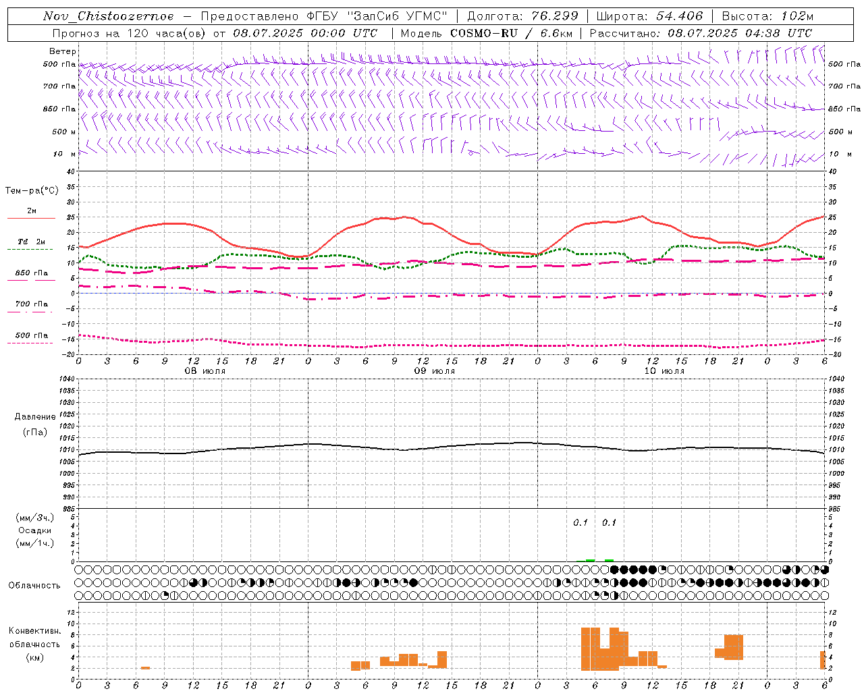Click the '10 м' wind level label on left
This screenshot has height=691, width=864.
point(65,154)
